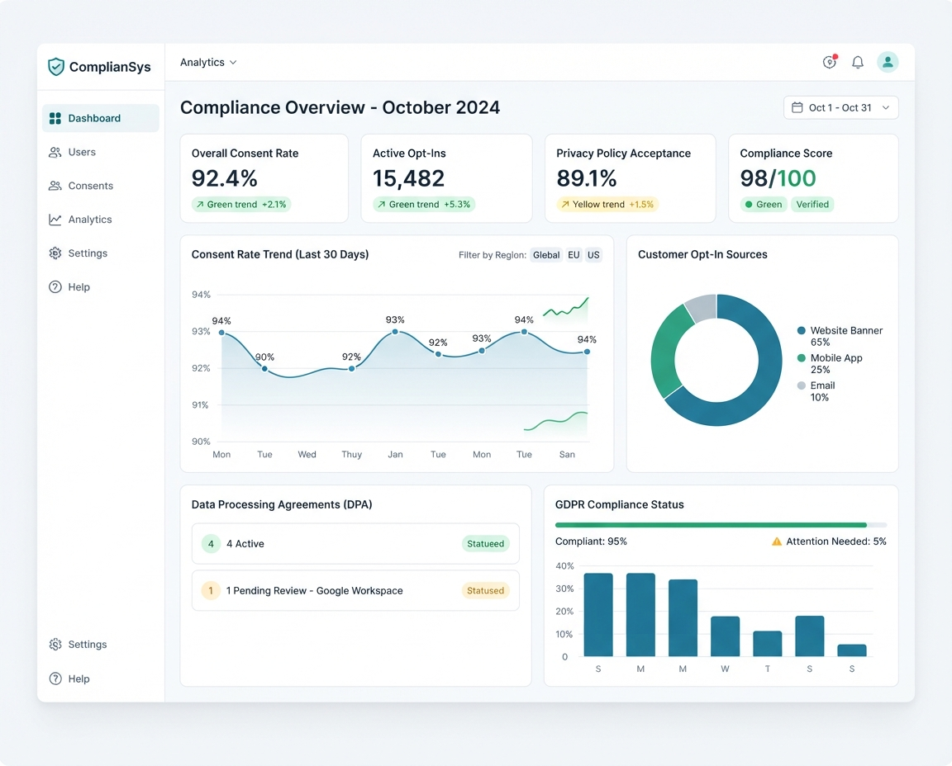Viewport: 952px width, 766px height.
Task: Click the 15,482 Active Opt-Ins value
Action: pyautogui.click(x=408, y=178)
